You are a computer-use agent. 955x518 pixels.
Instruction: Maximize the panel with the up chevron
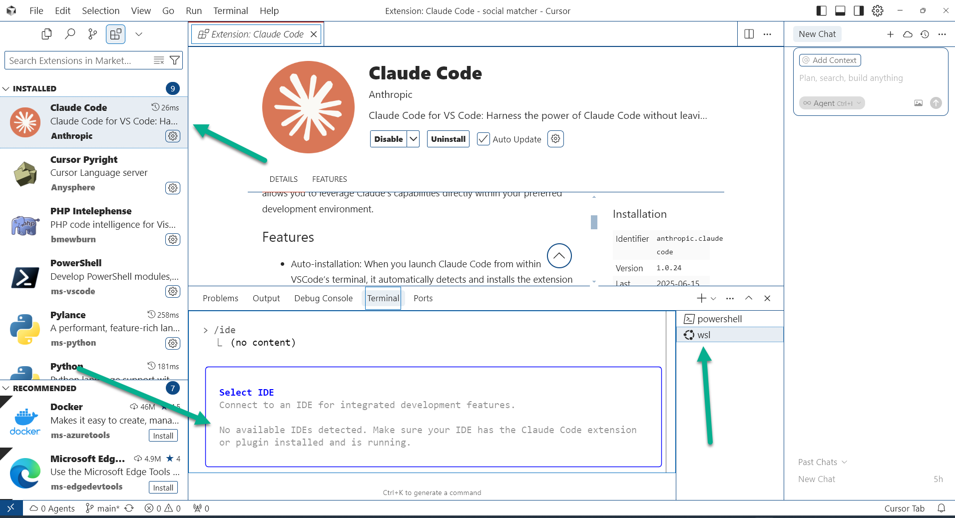(749, 298)
